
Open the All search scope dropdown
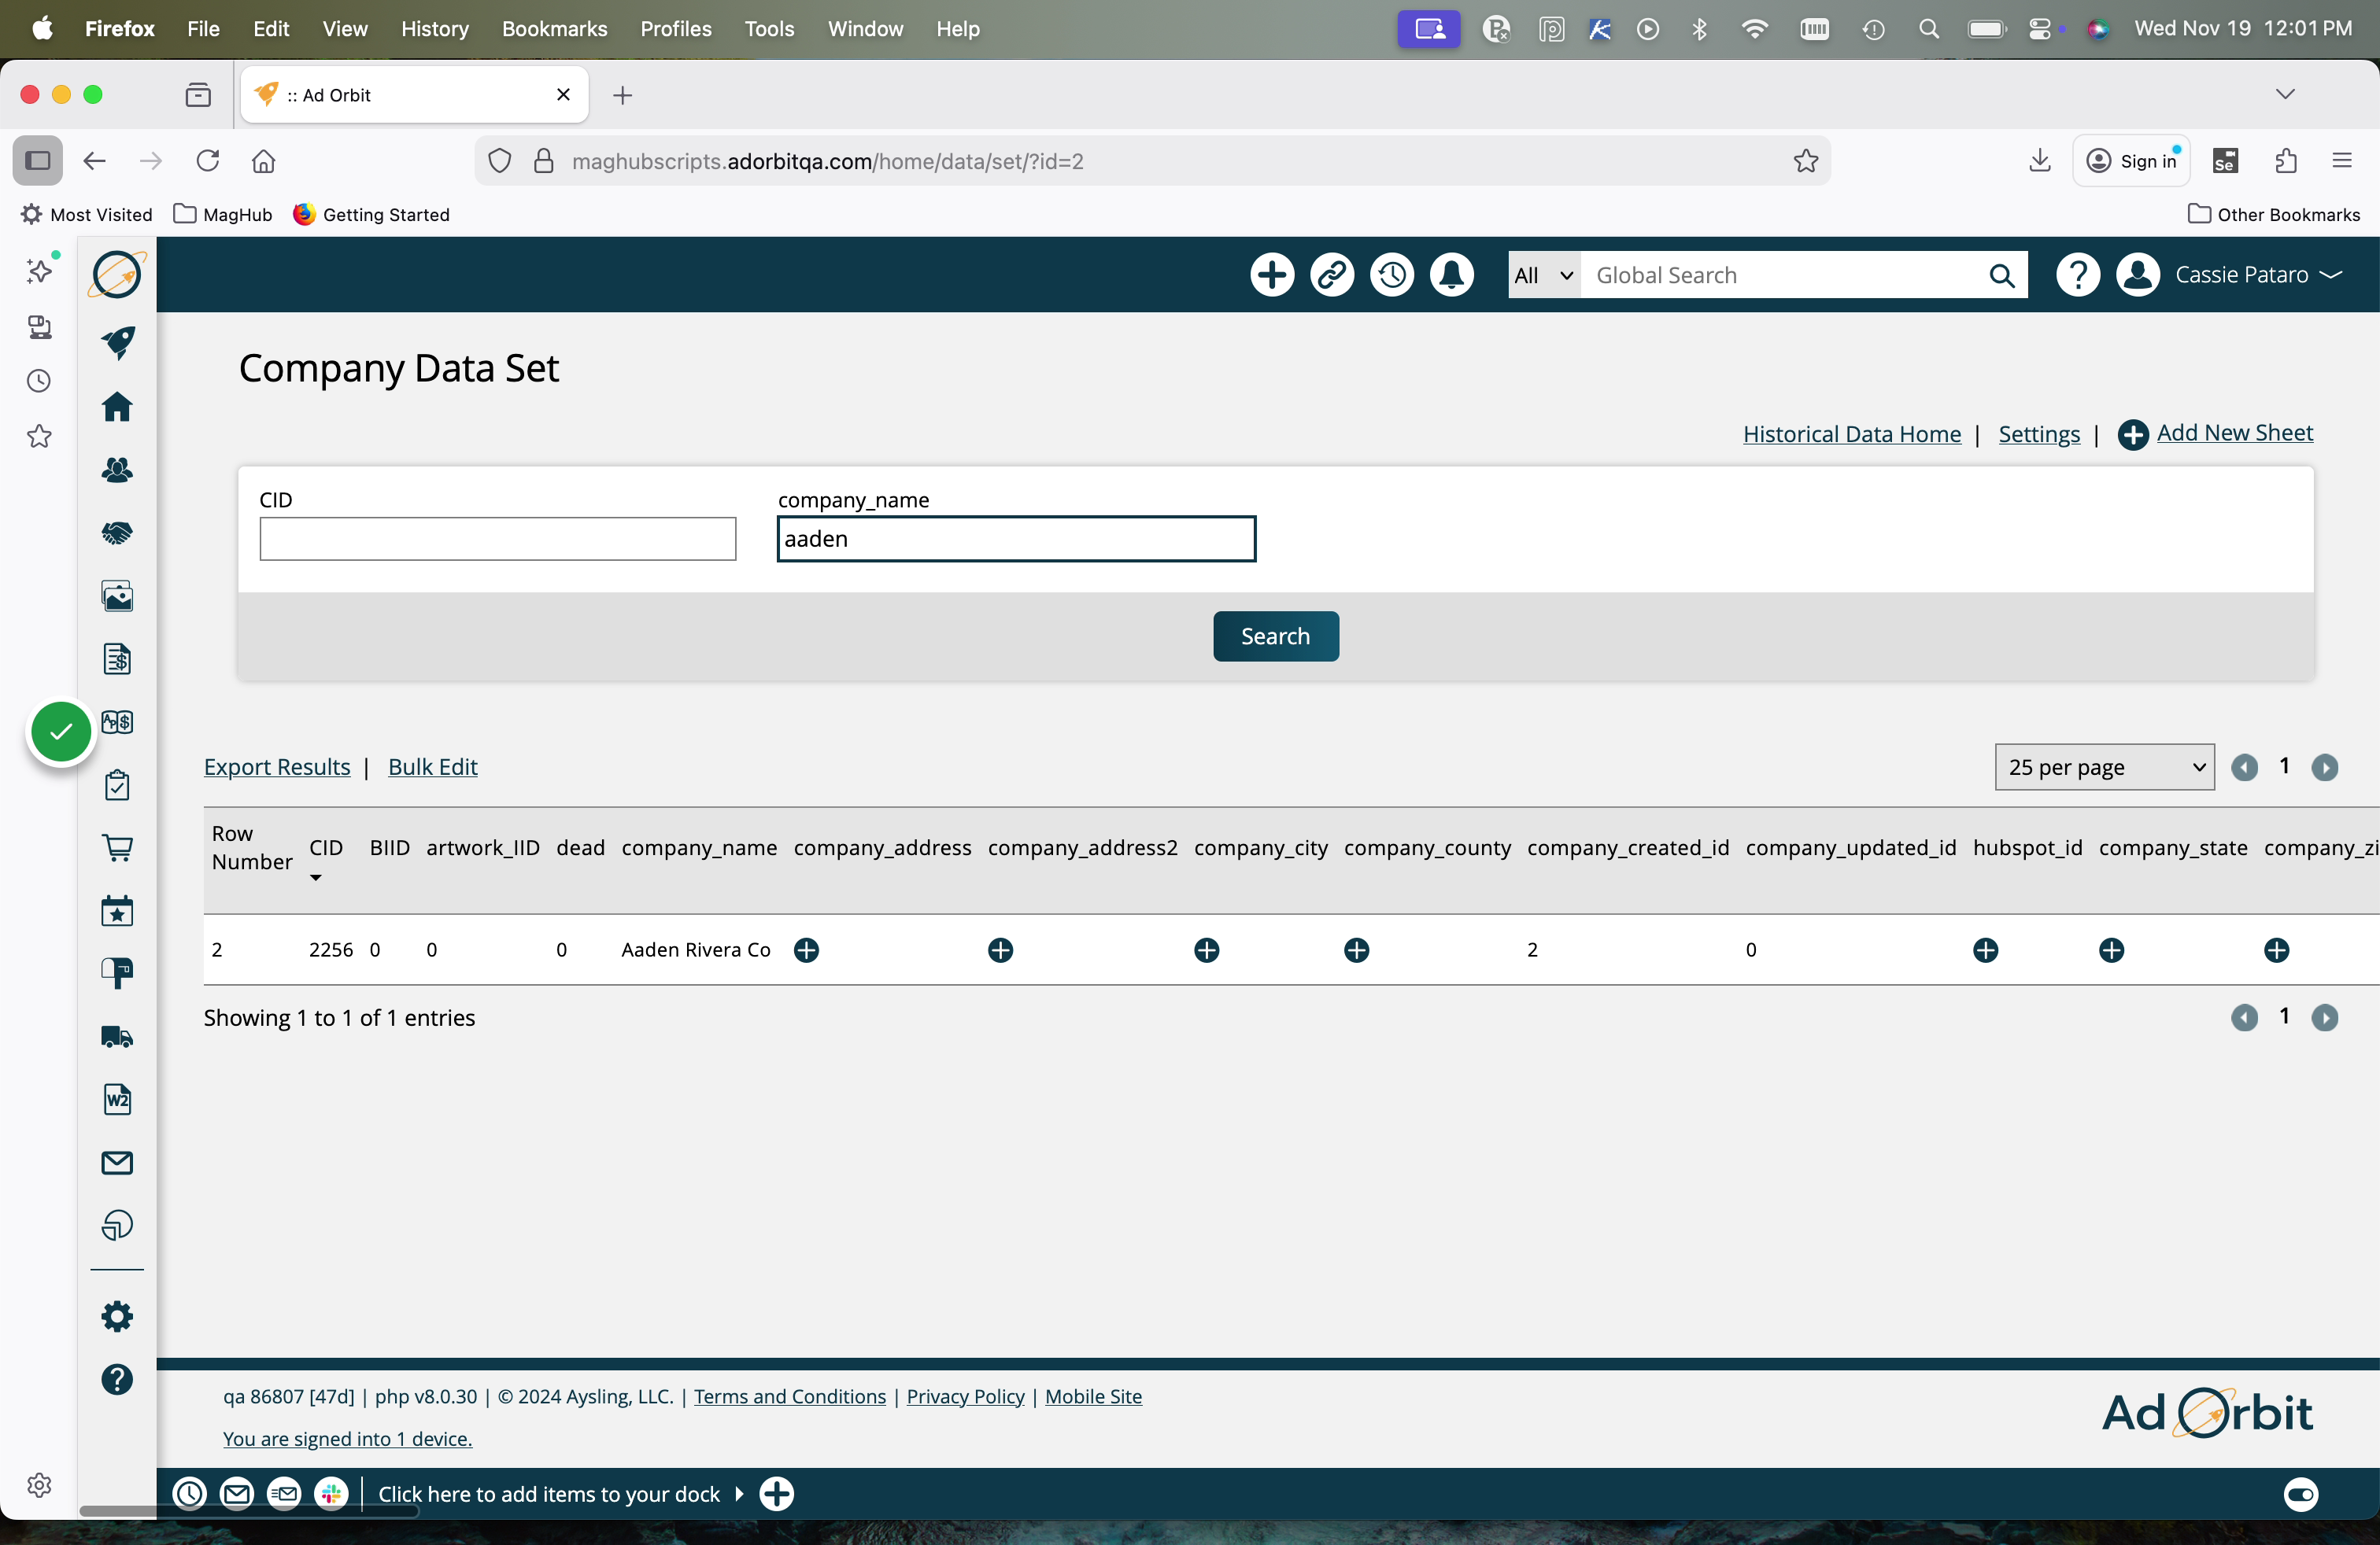1543,275
